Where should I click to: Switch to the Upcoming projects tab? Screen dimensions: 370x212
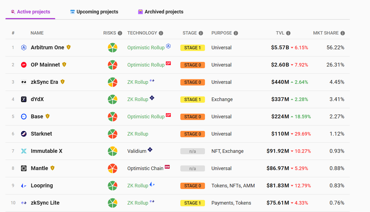pyautogui.click(x=94, y=12)
